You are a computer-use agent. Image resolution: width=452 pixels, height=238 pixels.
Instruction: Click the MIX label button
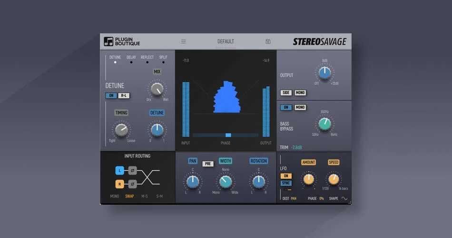click(x=157, y=71)
